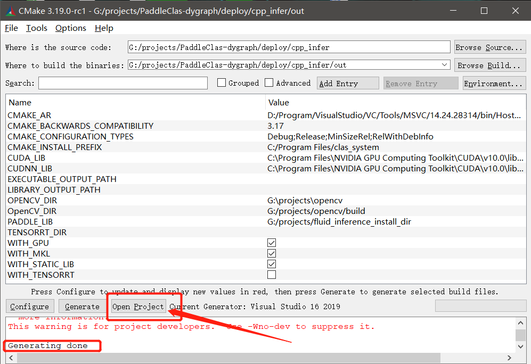Enable the WITH_TENSORRT option
Viewport: 531px width, 364px height.
[x=272, y=275]
